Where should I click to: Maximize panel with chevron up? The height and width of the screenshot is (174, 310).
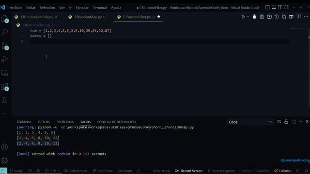pyautogui.click(x=301, y=122)
